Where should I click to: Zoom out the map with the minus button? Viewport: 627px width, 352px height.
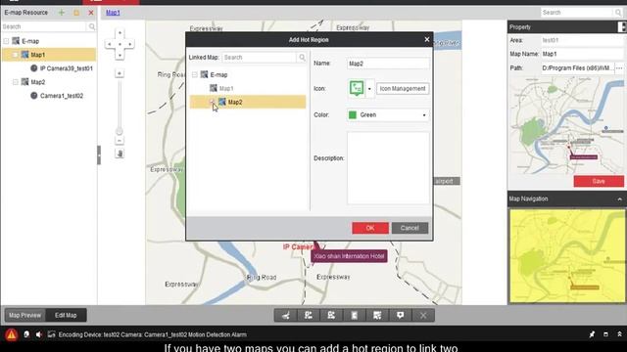(120, 141)
